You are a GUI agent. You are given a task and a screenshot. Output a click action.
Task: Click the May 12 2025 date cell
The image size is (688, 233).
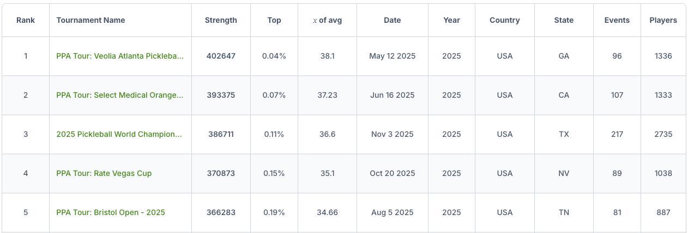[392, 56]
